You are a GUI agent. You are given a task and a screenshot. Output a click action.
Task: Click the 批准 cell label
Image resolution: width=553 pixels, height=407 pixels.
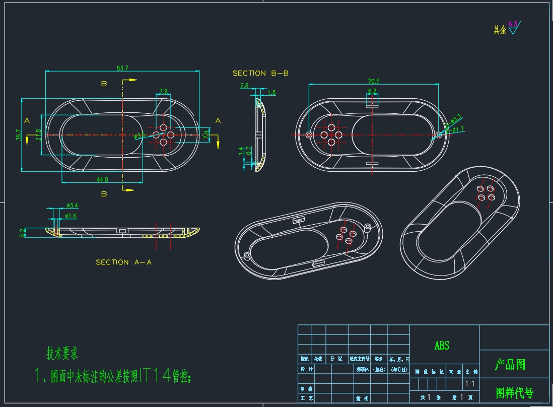coord(362,398)
